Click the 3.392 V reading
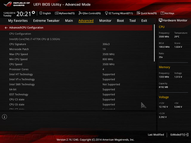This screenshot has width=191, height=143. pyautogui.click(x=163, y=117)
